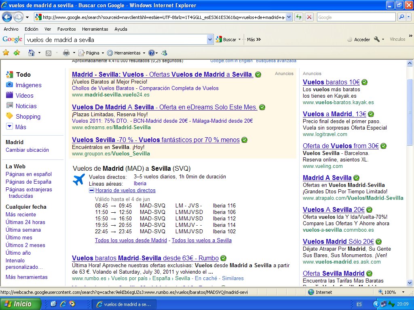Click the Print icon in command bar

tap(66, 53)
